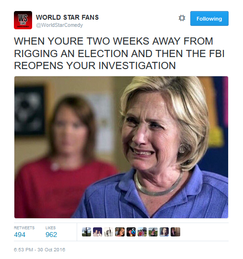Open seventh liker avatar holding American flag
The height and width of the screenshot is (259, 243).
coord(153,232)
